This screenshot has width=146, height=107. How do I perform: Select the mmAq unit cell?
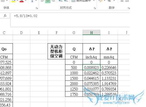109,56
